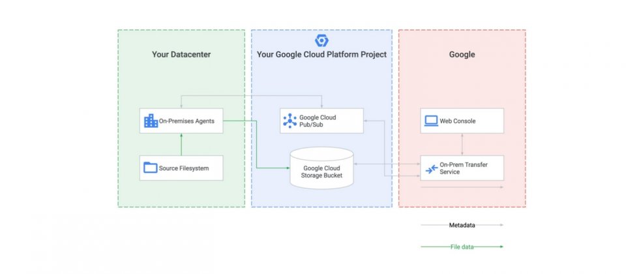
Task: Click the Source Filesystem folder icon
Action: click(x=151, y=168)
